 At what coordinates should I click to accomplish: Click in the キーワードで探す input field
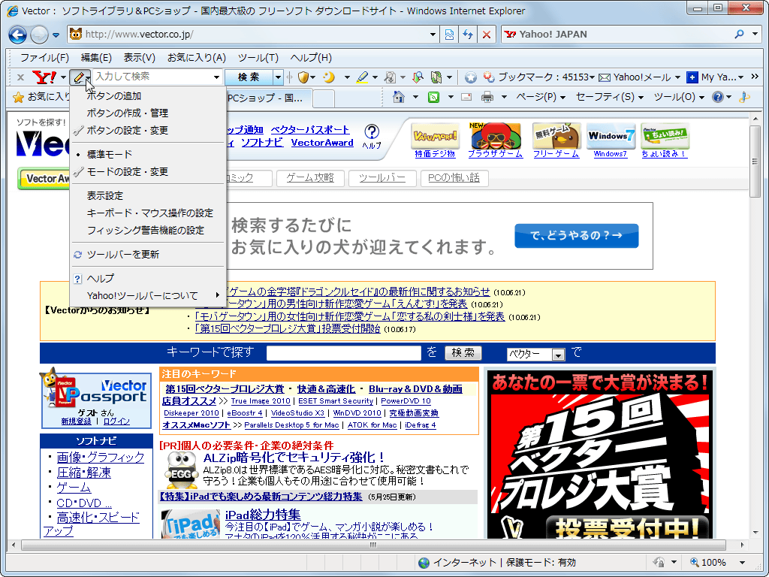pos(344,353)
